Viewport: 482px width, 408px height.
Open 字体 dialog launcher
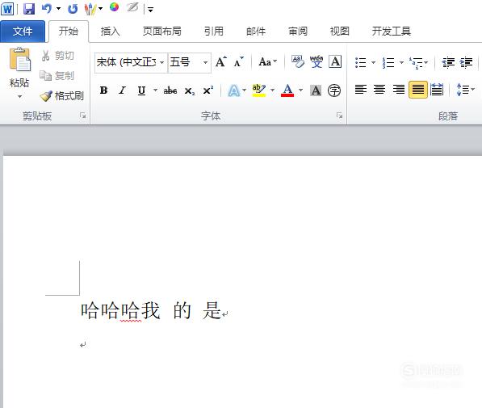point(339,116)
